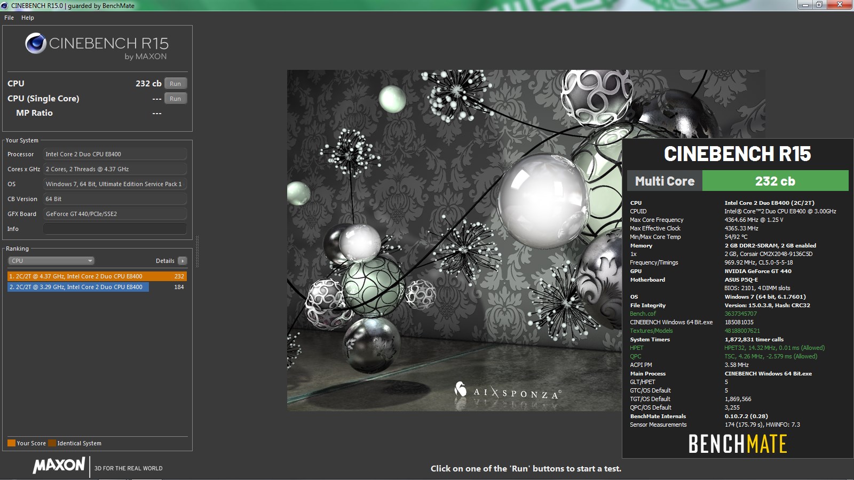
Task: Click the Min/Max Core Temp 54/92 °C value
Action: click(x=736, y=237)
